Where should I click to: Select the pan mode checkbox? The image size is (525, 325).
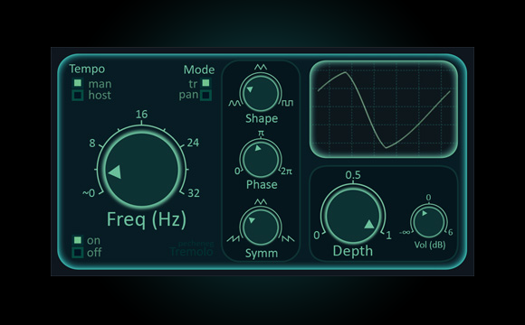pyautogui.click(x=205, y=95)
